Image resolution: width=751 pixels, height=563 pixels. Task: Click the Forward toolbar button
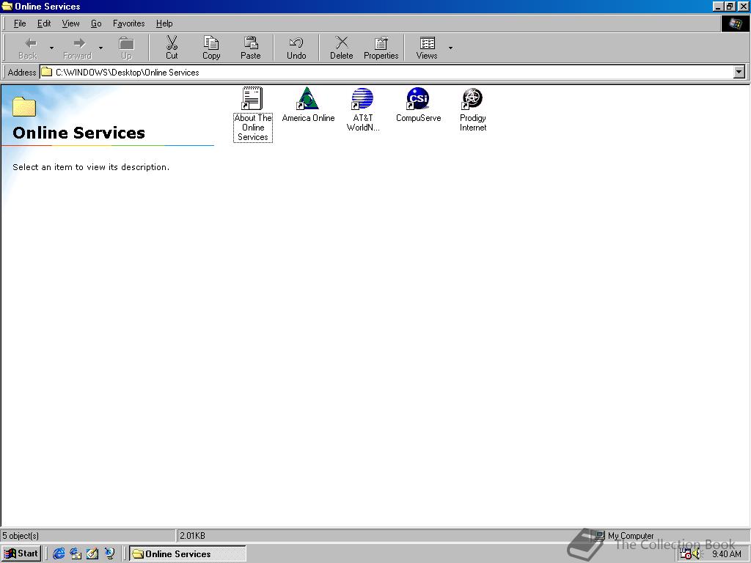pyautogui.click(x=78, y=48)
